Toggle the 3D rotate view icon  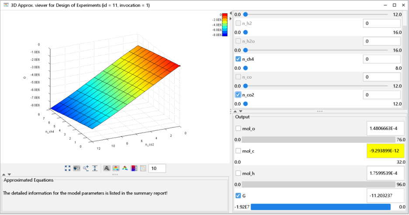pyautogui.click(x=77, y=168)
